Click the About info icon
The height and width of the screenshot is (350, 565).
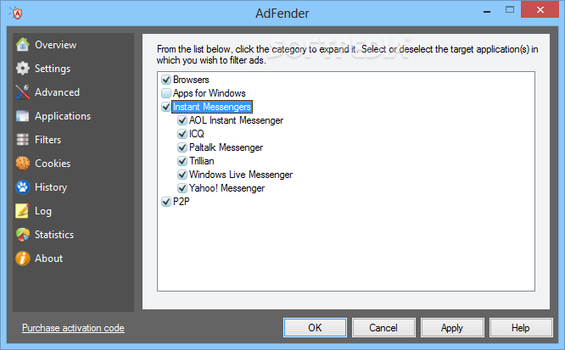(x=23, y=258)
